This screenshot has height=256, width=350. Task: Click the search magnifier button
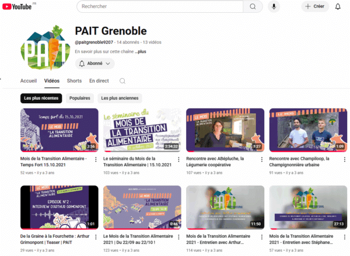coord(253,6)
